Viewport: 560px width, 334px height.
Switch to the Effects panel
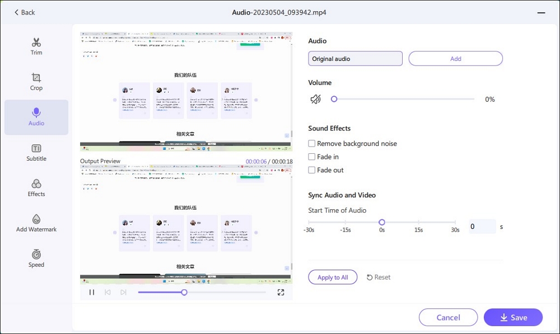[x=36, y=187]
